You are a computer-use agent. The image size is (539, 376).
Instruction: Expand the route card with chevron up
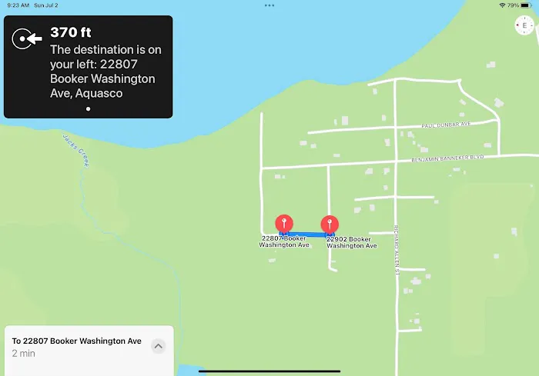(158, 346)
